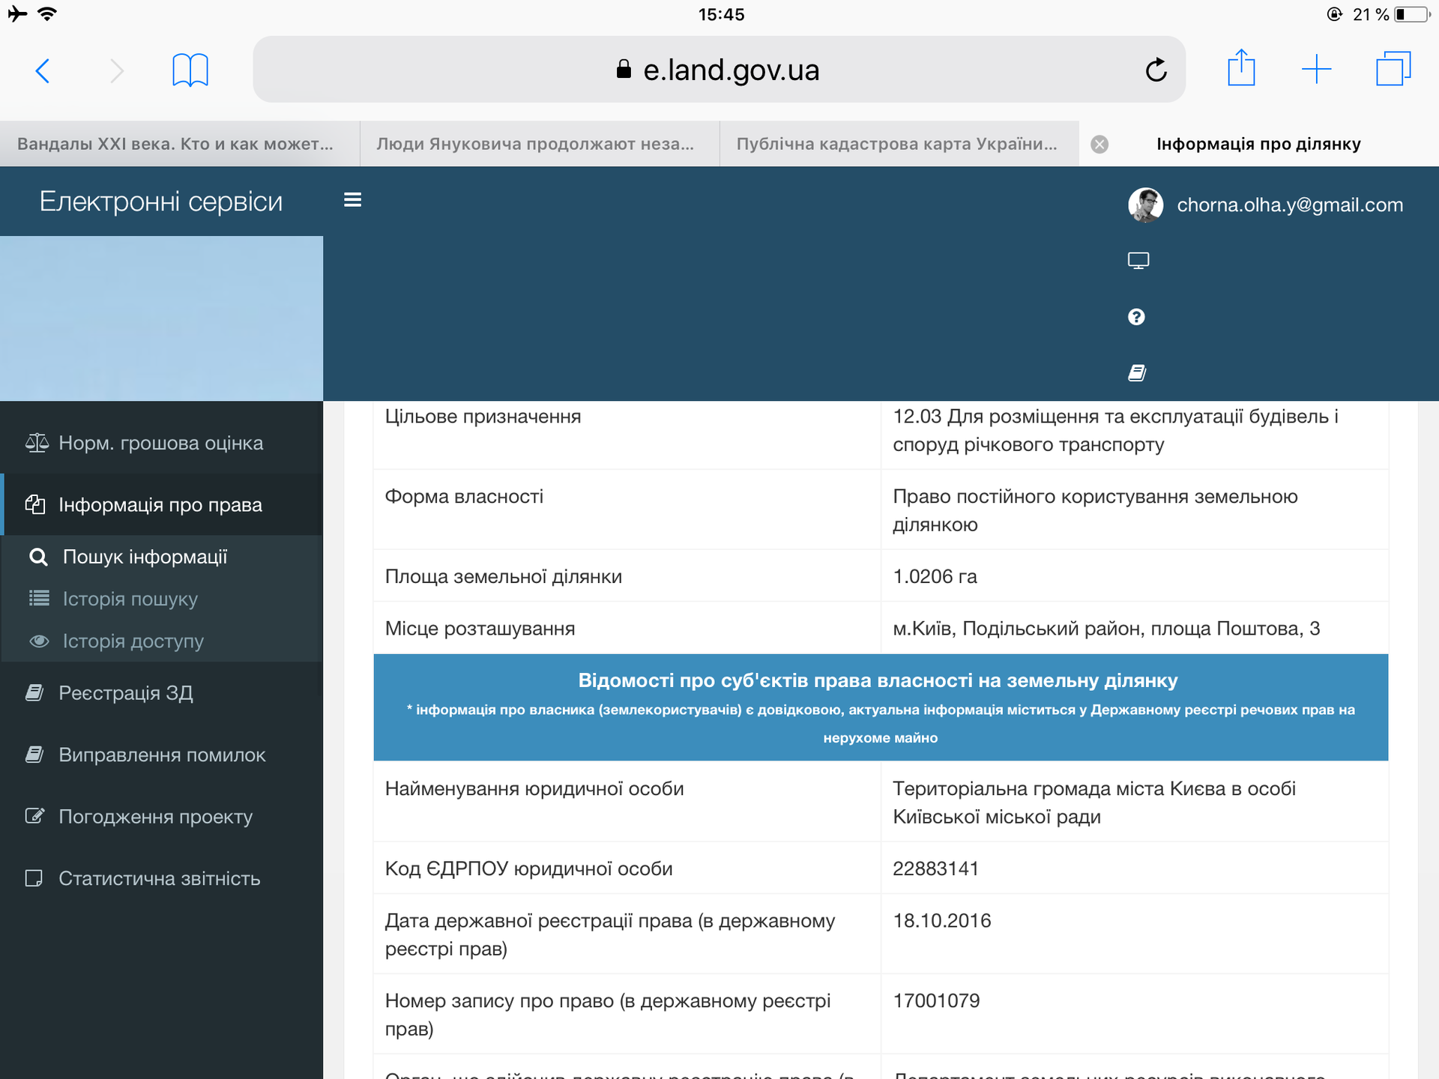The width and height of the screenshot is (1439, 1079).
Task: Switch to Публічна кадастрова карта tab
Action: (896, 144)
